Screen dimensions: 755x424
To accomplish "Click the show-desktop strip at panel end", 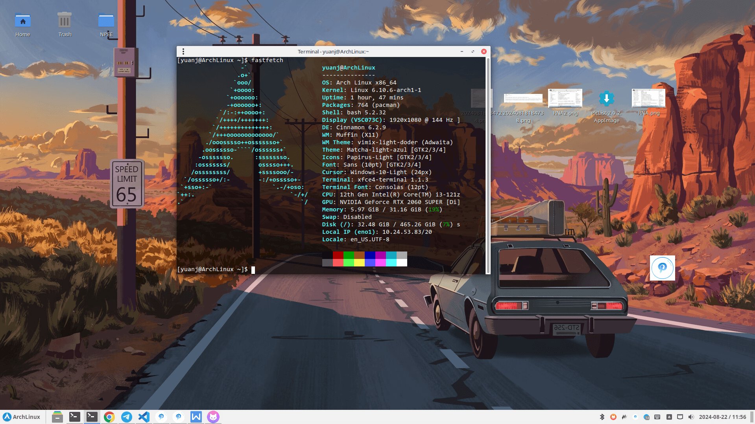I will point(752,417).
